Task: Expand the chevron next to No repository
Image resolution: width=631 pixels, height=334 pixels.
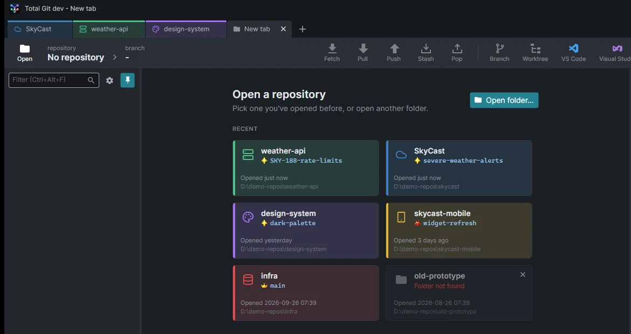Action: 115,57
